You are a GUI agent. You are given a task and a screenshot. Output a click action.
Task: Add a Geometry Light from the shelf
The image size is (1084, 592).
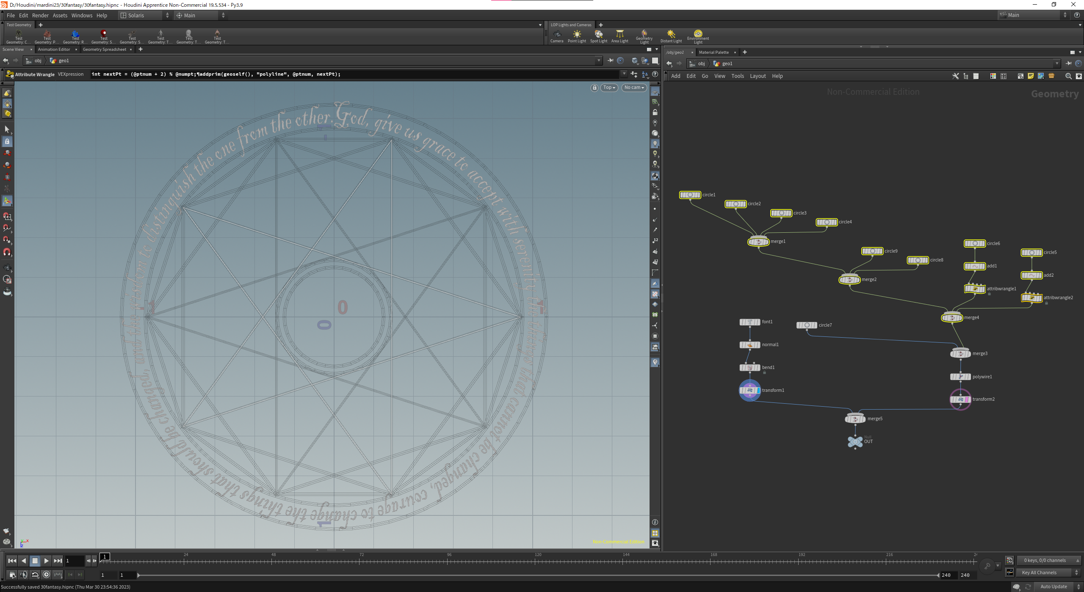[x=644, y=36]
